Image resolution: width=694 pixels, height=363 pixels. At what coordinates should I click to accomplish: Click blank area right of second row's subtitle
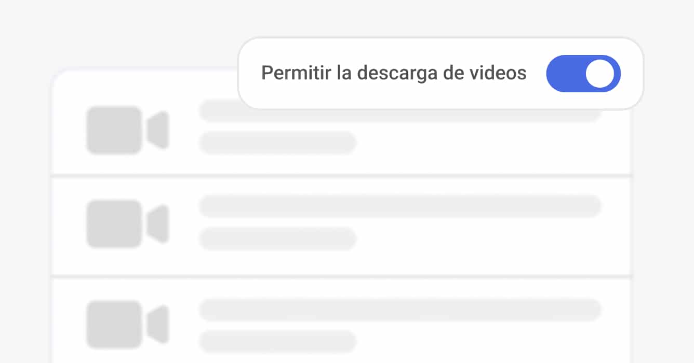(x=478, y=239)
